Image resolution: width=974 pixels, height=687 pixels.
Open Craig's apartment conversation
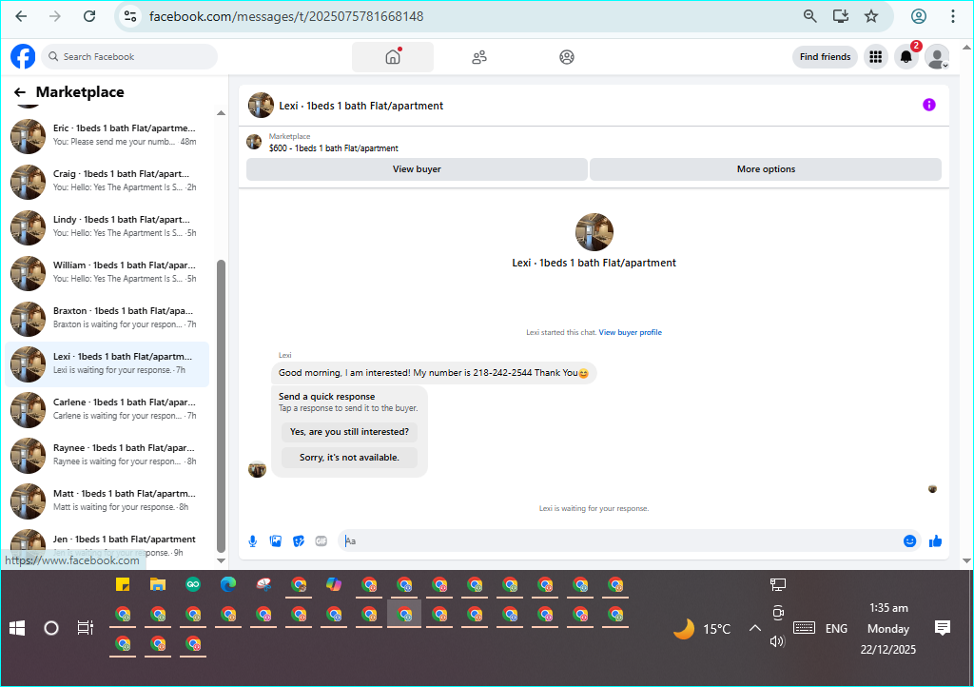107,181
